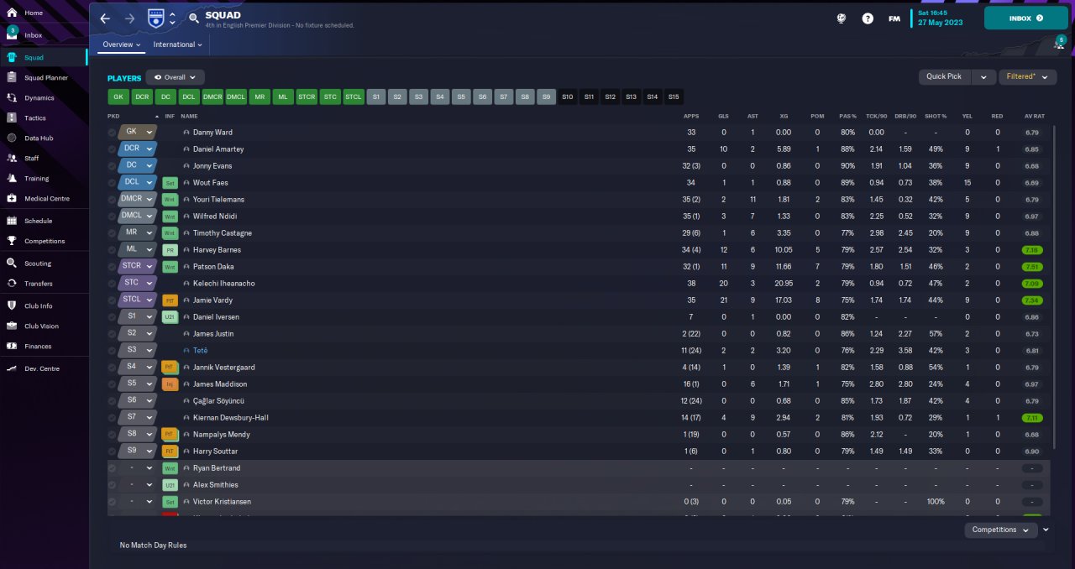Click the green STCL position chip
Screen dimensions: 1075x569
[x=354, y=97]
